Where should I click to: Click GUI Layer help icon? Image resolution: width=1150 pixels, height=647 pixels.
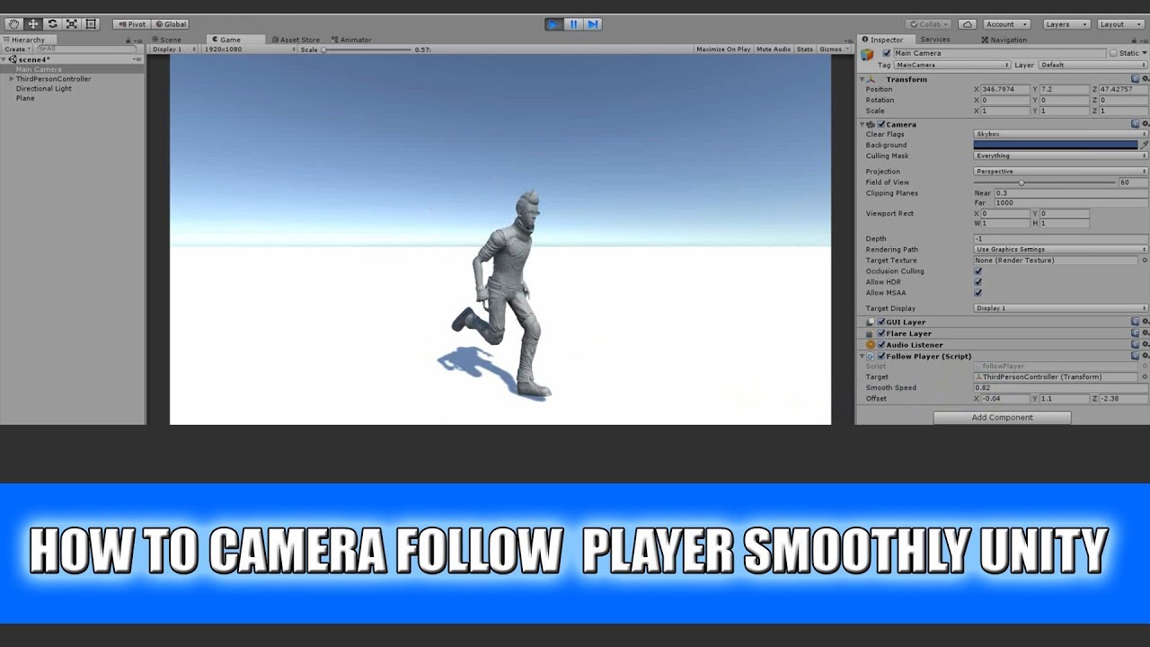[x=1136, y=322]
